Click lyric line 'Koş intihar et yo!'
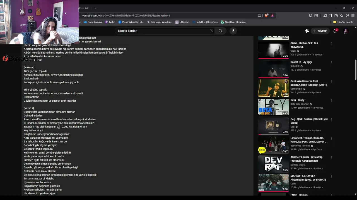 [x=33, y=130]
